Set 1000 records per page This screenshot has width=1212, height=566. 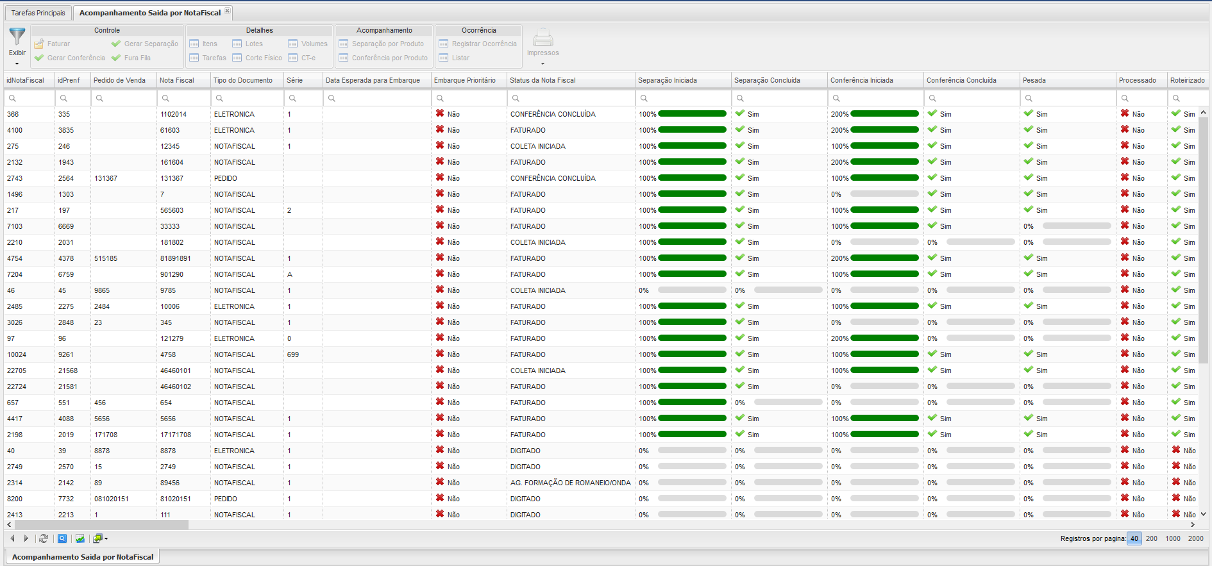pos(1173,538)
